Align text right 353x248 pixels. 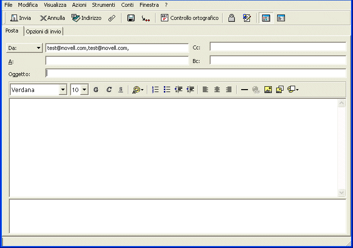click(229, 90)
